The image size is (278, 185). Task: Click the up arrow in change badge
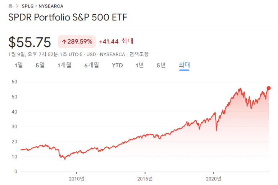click(x=64, y=42)
